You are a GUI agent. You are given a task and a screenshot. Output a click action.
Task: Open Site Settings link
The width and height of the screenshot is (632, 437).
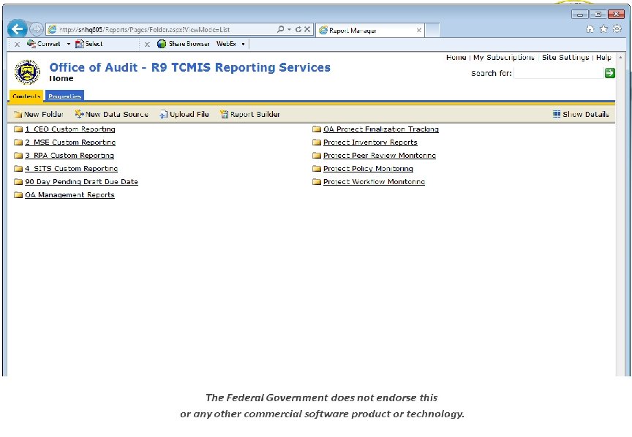tap(565, 57)
